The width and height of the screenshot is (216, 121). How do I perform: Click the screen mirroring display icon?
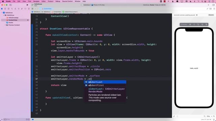[x=182, y=1]
